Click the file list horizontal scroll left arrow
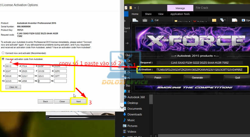The width and height of the screenshot is (250, 137). (x=156, y=136)
